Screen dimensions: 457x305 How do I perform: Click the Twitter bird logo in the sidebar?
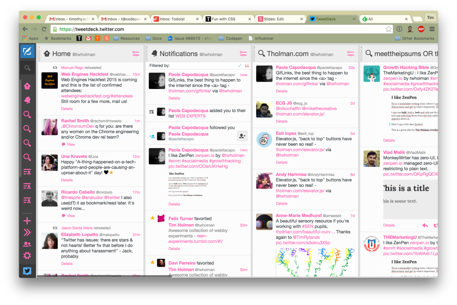[x=27, y=271]
